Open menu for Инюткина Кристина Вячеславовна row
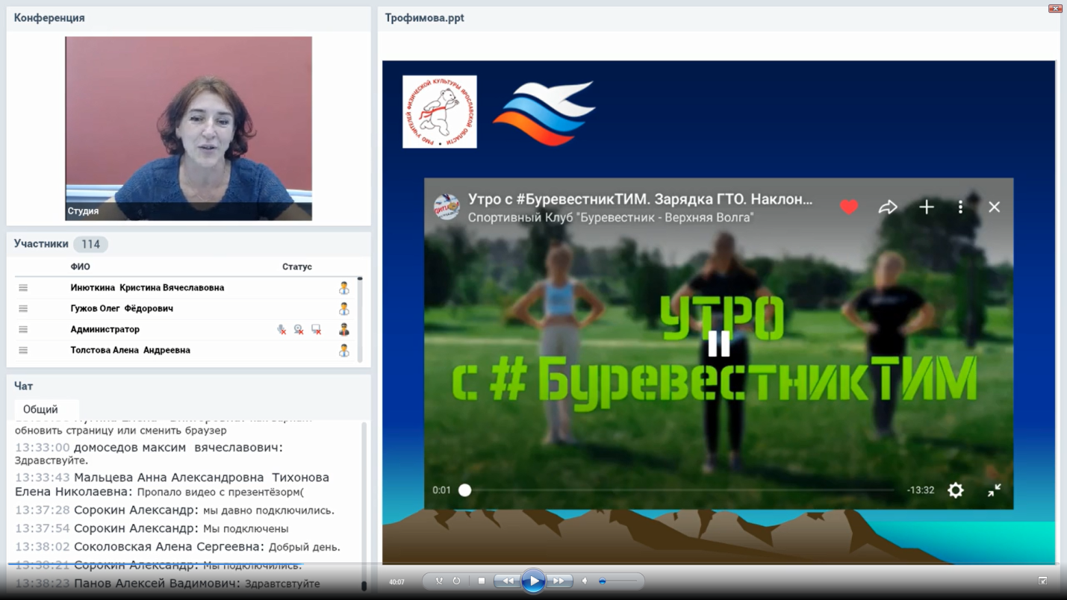This screenshot has height=600, width=1067. 23,287
